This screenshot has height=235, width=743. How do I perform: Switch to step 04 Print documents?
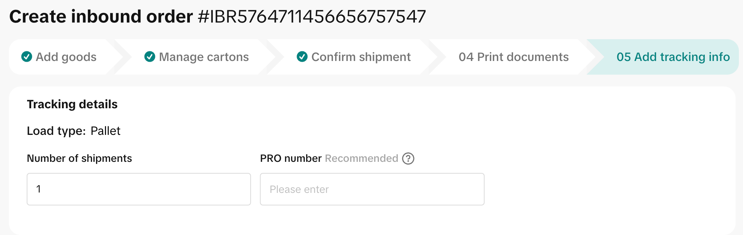(514, 57)
